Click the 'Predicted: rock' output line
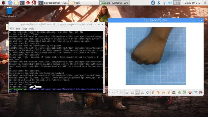 coord(18,87)
